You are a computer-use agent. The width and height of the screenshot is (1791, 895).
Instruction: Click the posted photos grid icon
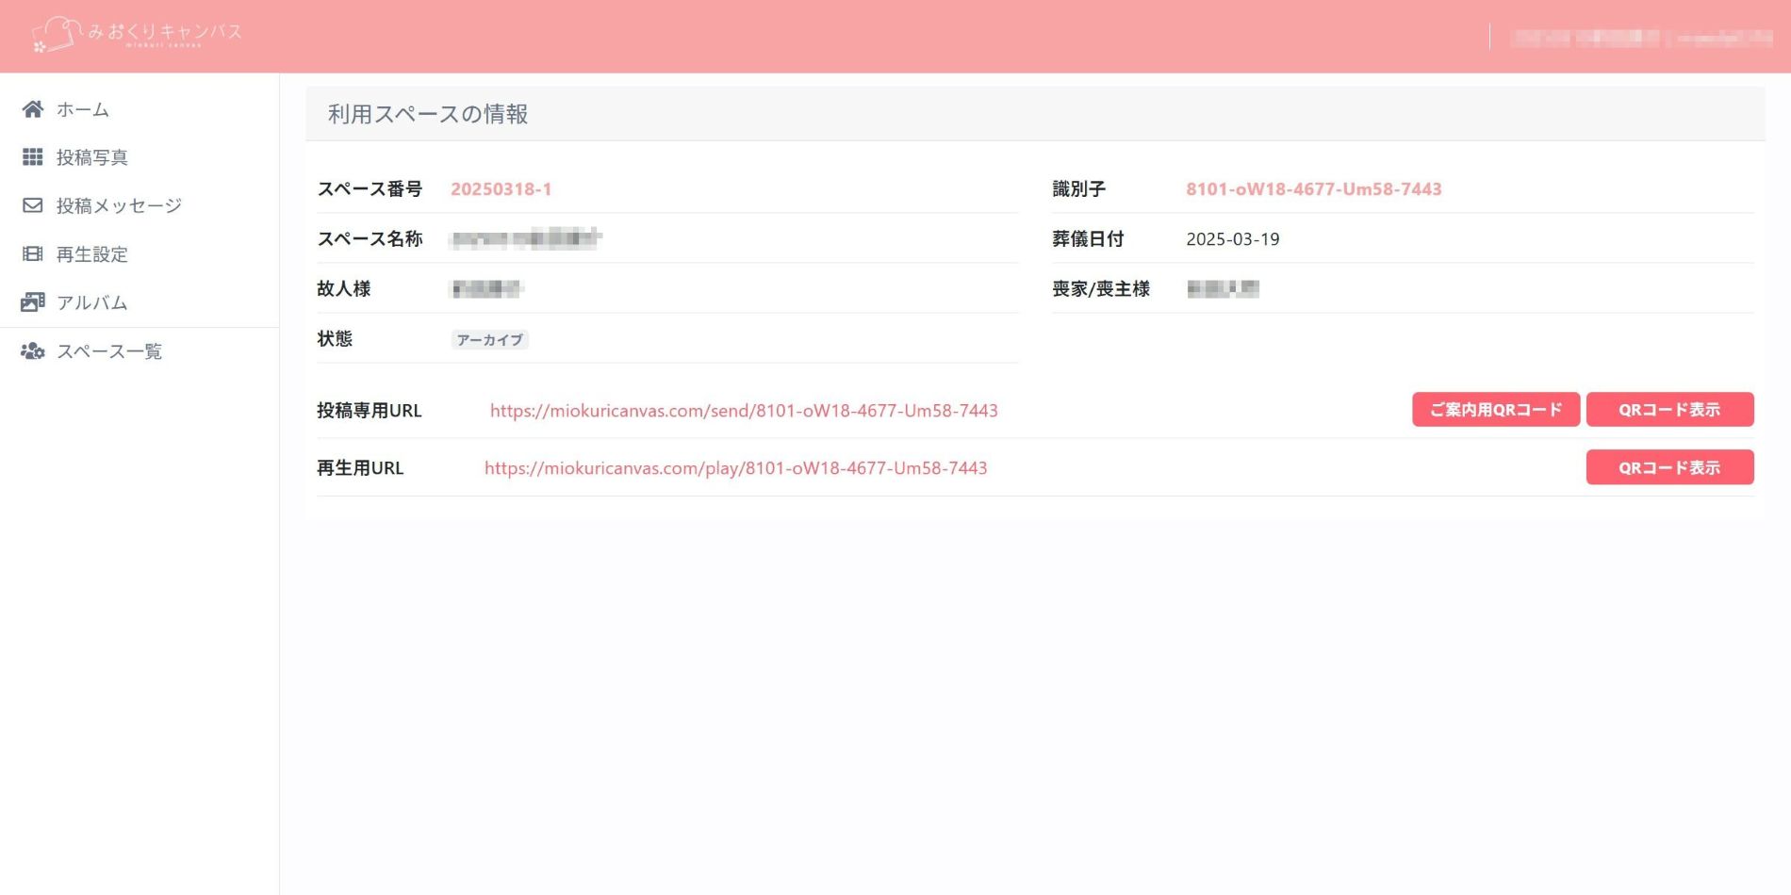(x=33, y=157)
